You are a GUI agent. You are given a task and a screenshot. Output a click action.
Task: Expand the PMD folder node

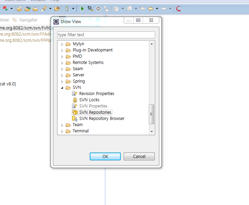pos(62,57)
